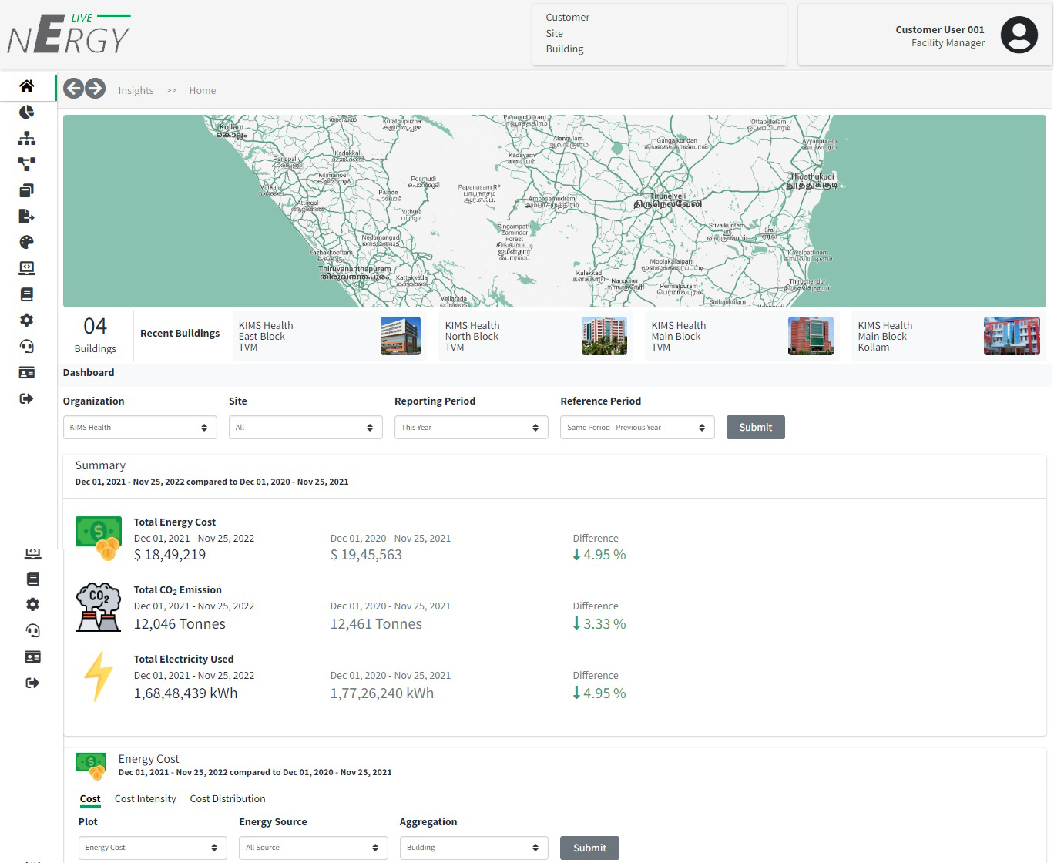
Task: Click the Dashboard heading
Action: pos(89,372)
